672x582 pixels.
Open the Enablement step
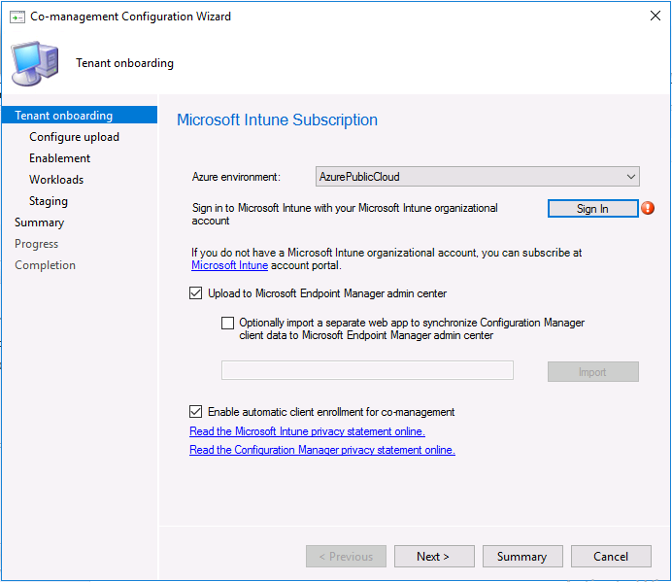pos(59,158)
